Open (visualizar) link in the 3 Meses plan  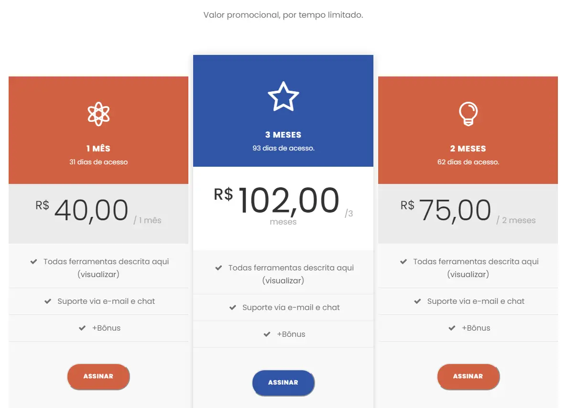[283, 280]
